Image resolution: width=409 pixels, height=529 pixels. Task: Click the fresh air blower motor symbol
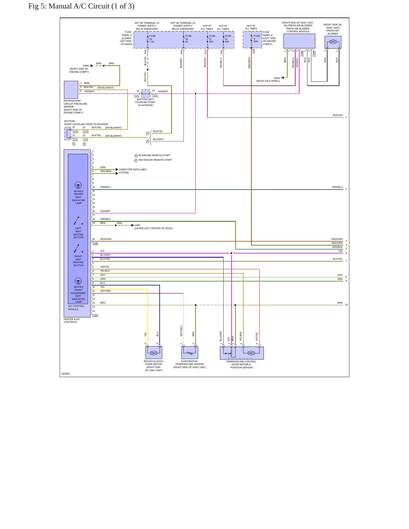333,42
